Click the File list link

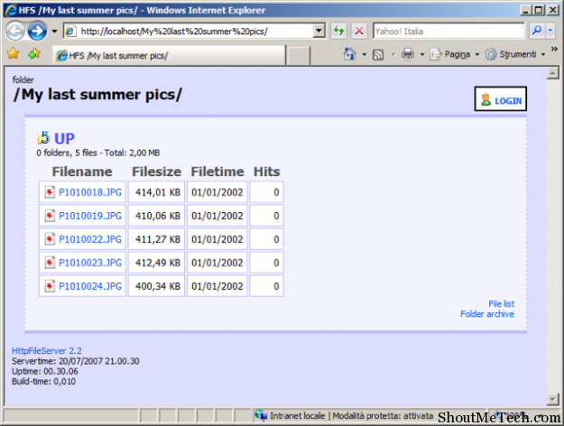point(502,303)
